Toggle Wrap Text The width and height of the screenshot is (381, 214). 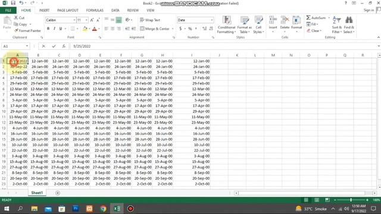coord(150,20)
